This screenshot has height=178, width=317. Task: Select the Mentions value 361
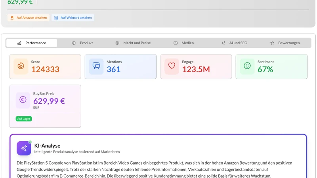pos(114,70)
